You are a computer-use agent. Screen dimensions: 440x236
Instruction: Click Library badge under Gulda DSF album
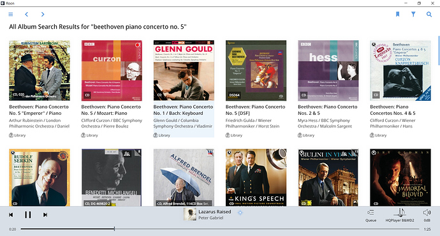coord(234,135)
